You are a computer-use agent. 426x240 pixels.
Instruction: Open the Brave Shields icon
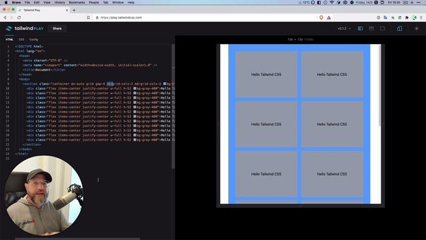coord(321,17)
